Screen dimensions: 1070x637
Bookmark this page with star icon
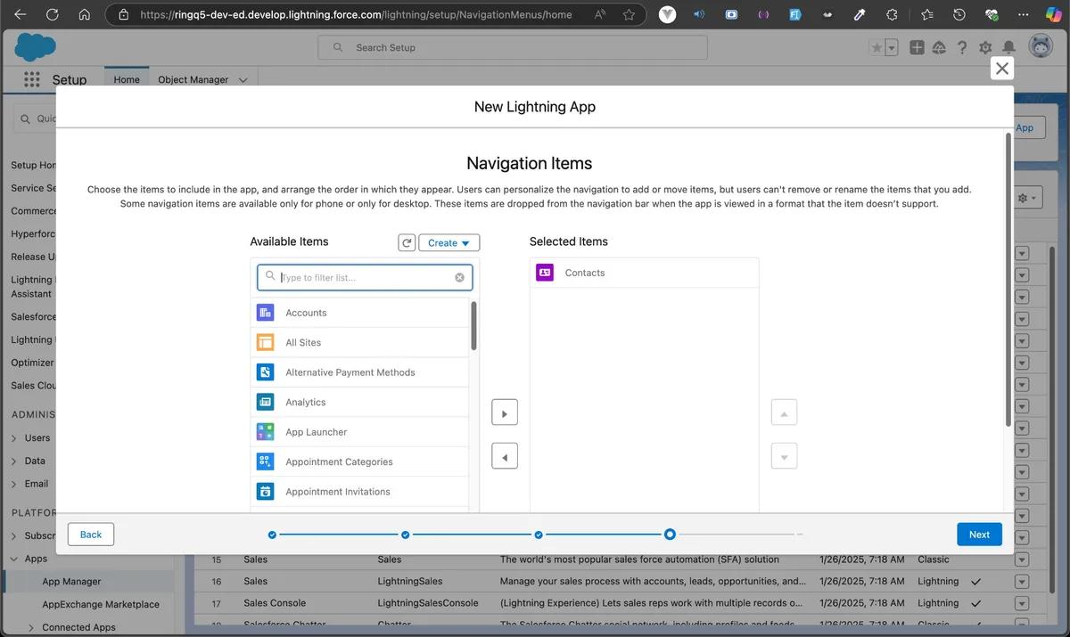(629, 14)
